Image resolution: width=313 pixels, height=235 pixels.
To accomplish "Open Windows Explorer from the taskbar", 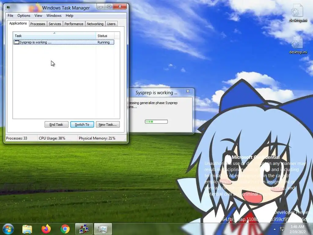I will (x=27, y=229).
